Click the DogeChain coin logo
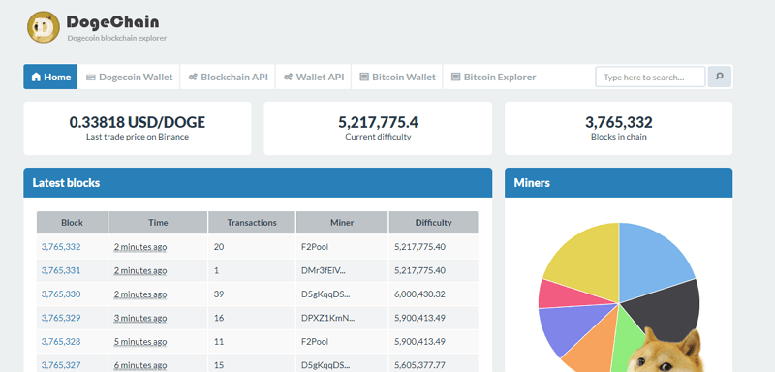Viewport: 775px width, 372px height. [x=44, y=27]
